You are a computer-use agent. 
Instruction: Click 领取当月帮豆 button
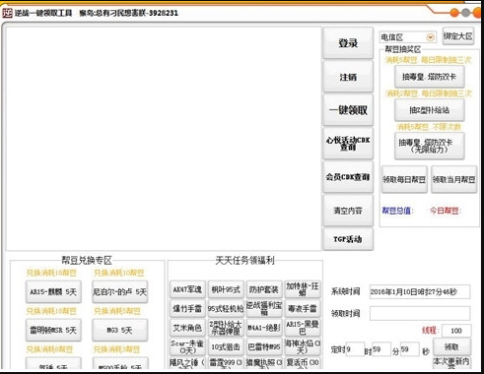(x=454, y=179)
